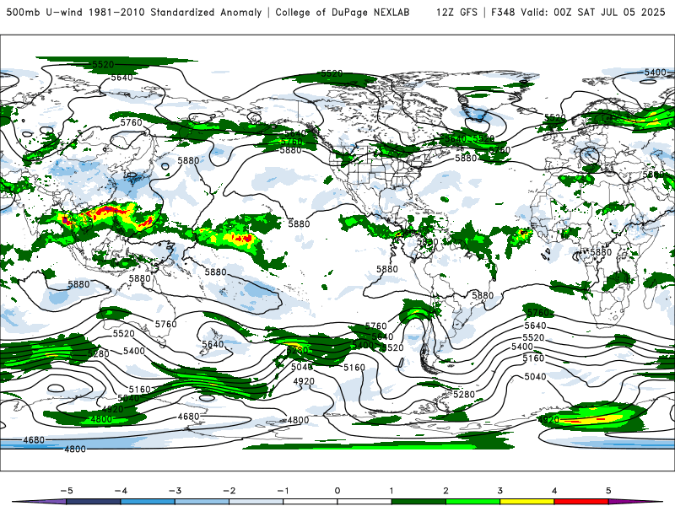Click the '5880' contour label over central Africa
This screenshot has height=506, width=675.
click(x=601, y=252)
